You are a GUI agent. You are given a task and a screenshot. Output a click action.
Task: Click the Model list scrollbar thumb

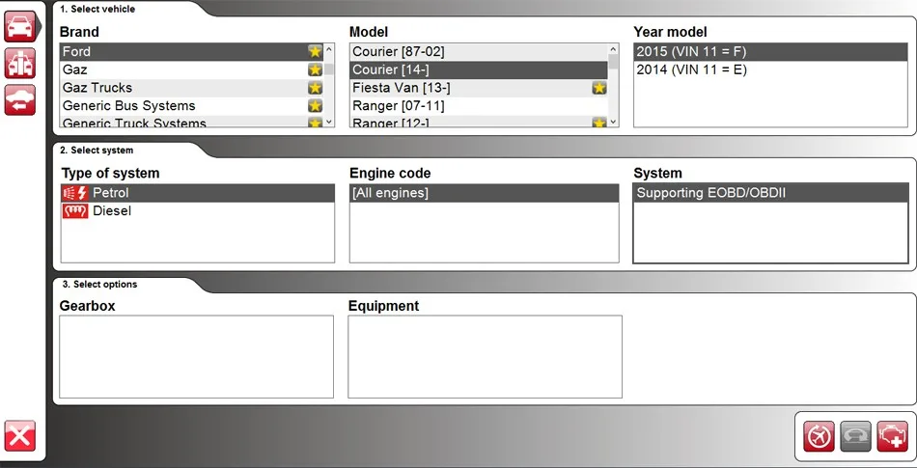click(613, 62)
